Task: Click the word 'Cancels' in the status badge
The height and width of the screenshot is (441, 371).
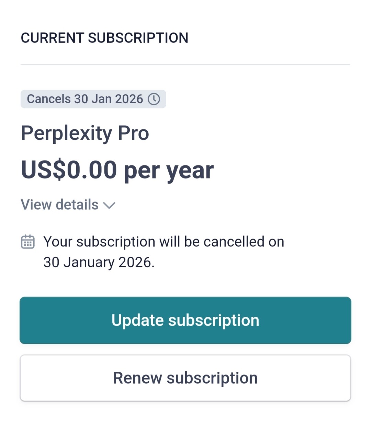Action: tap(49, 99)
